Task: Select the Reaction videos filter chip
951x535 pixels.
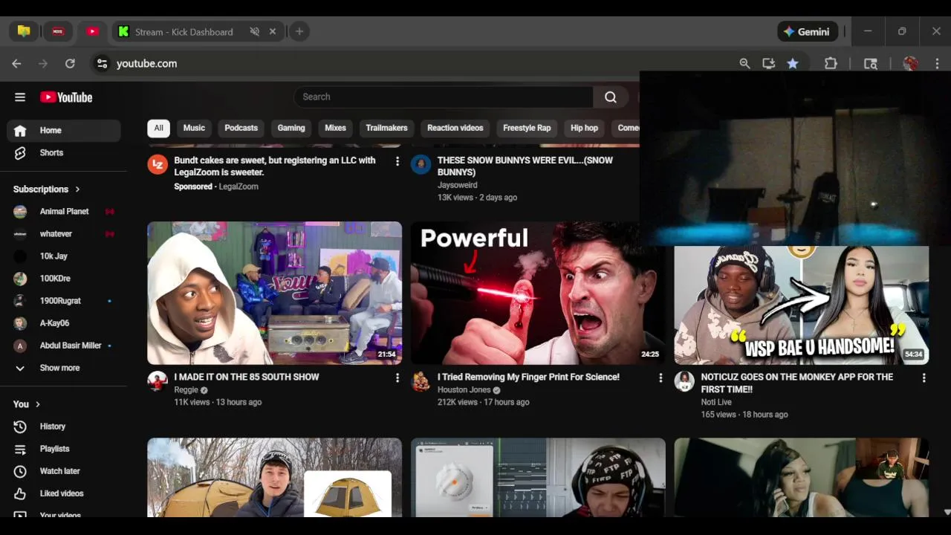Action: coord(455,128)
